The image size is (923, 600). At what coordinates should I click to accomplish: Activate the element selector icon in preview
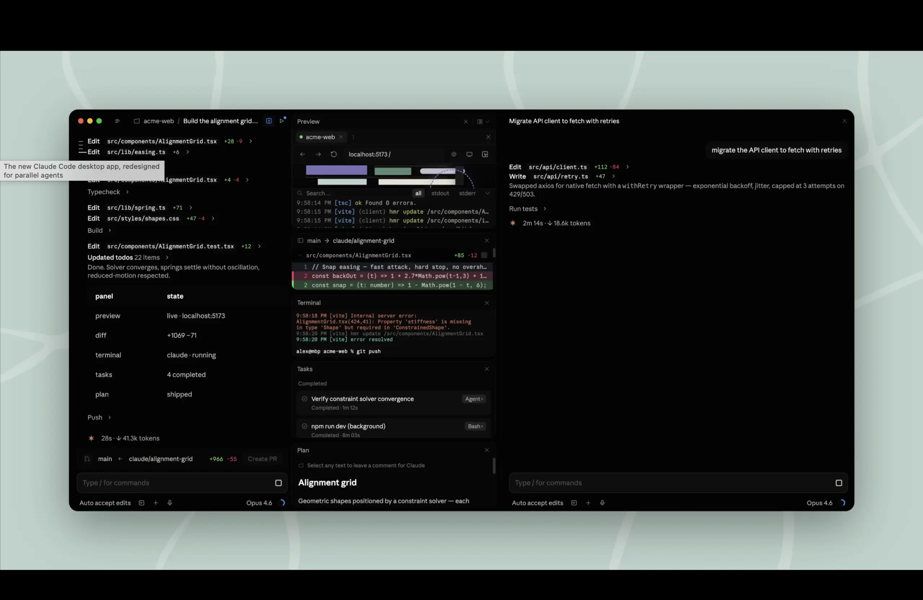point(485,154)
